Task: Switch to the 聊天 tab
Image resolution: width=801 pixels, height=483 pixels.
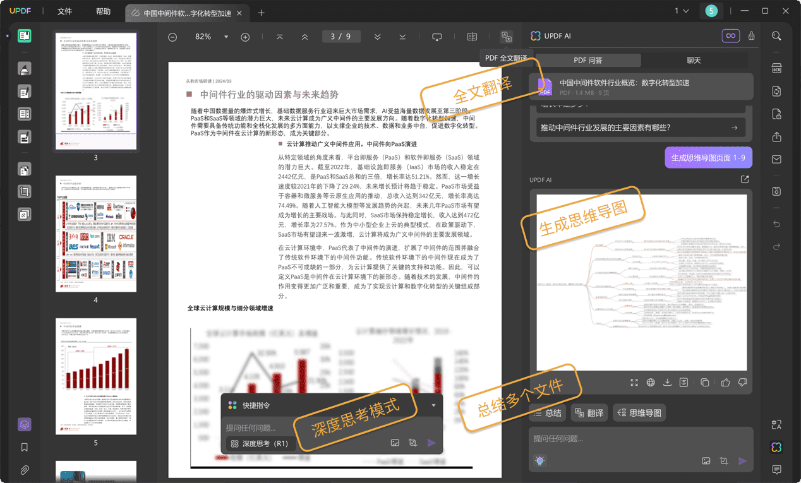Action: tap(694, 61)
